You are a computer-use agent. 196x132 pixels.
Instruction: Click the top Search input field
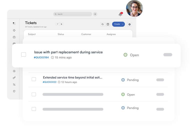[x=73, y=14]
